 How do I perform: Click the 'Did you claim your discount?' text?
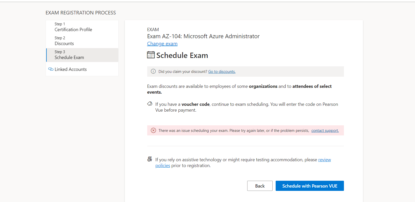pyautogui.click(x=183, y=72)
